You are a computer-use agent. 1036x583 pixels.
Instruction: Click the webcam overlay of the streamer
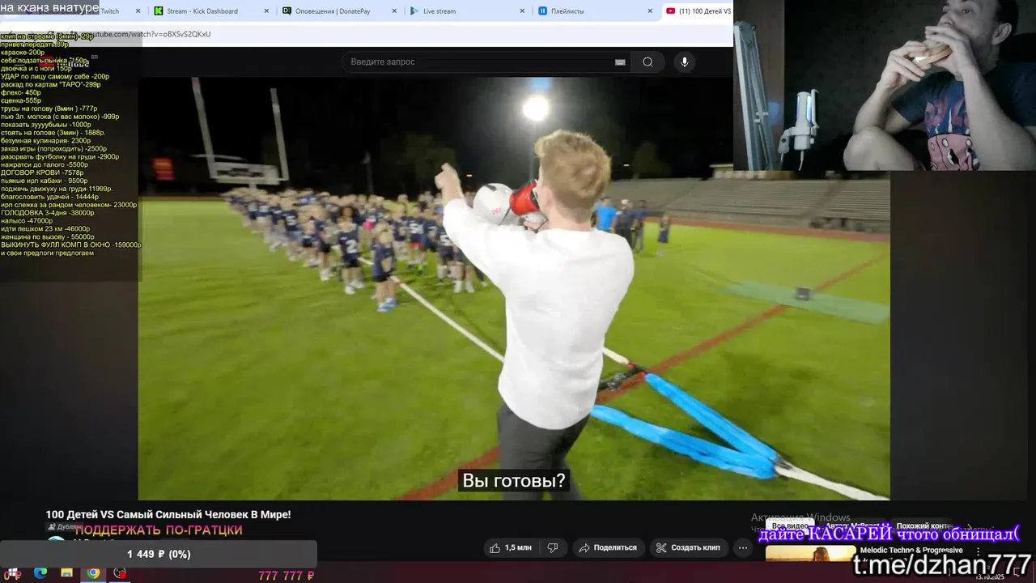(885, 85)
